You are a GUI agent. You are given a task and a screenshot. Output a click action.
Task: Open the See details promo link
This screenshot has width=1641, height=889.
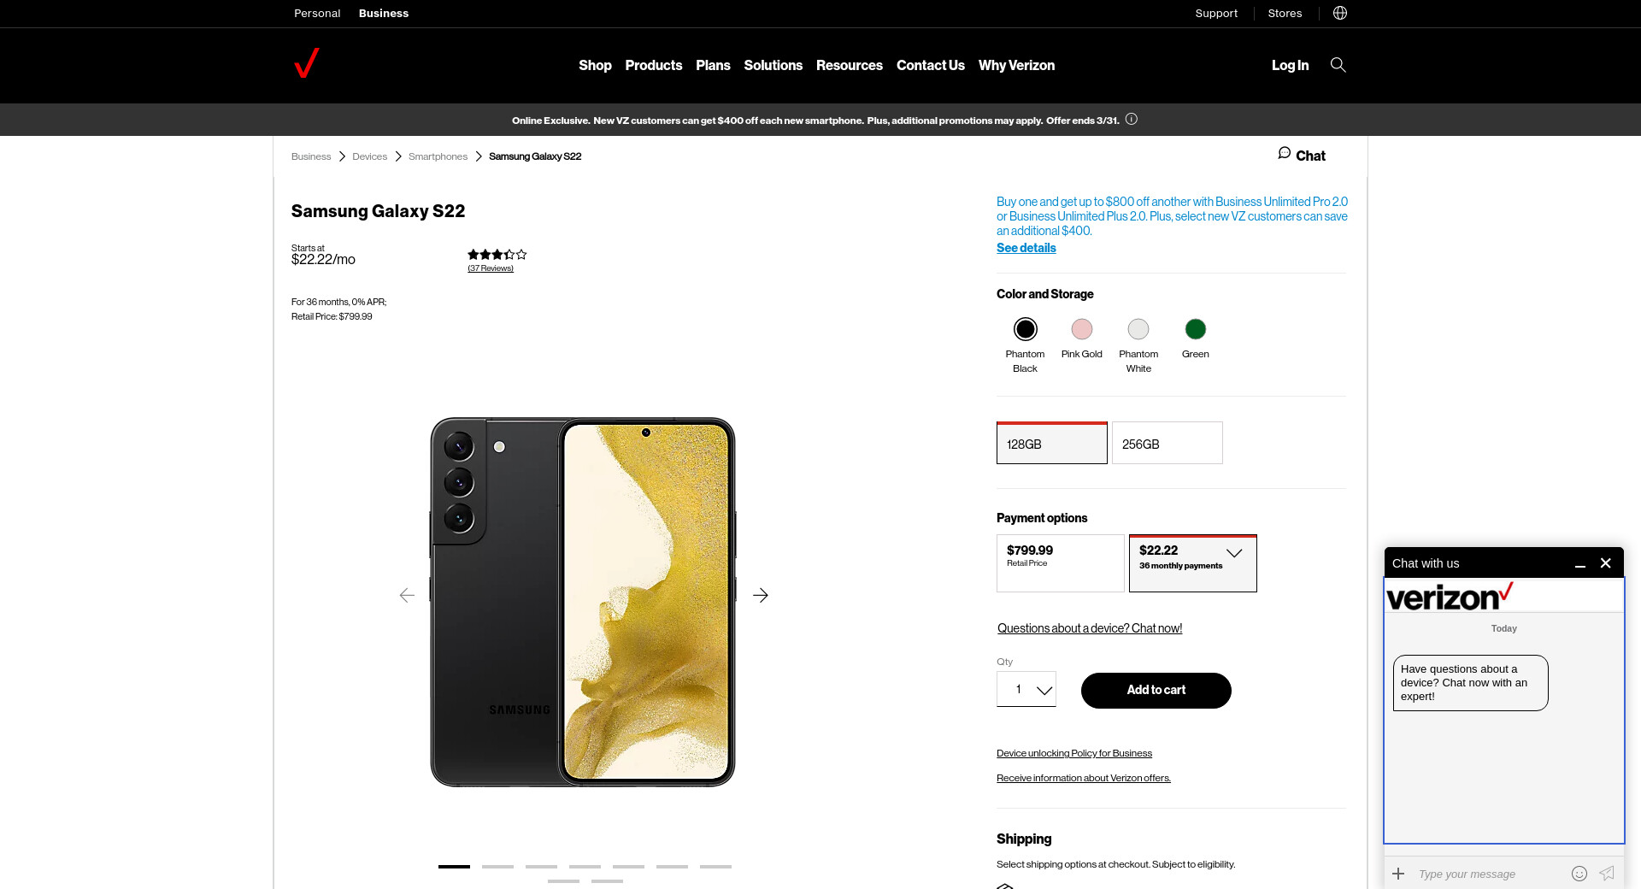[x=1026, y=249]
